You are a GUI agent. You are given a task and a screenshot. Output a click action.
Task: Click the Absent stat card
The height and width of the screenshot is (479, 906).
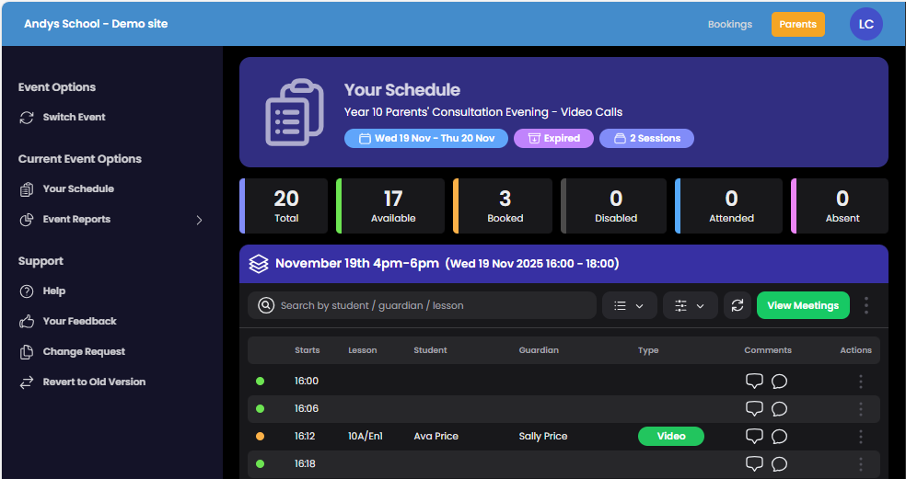(840, 206)
